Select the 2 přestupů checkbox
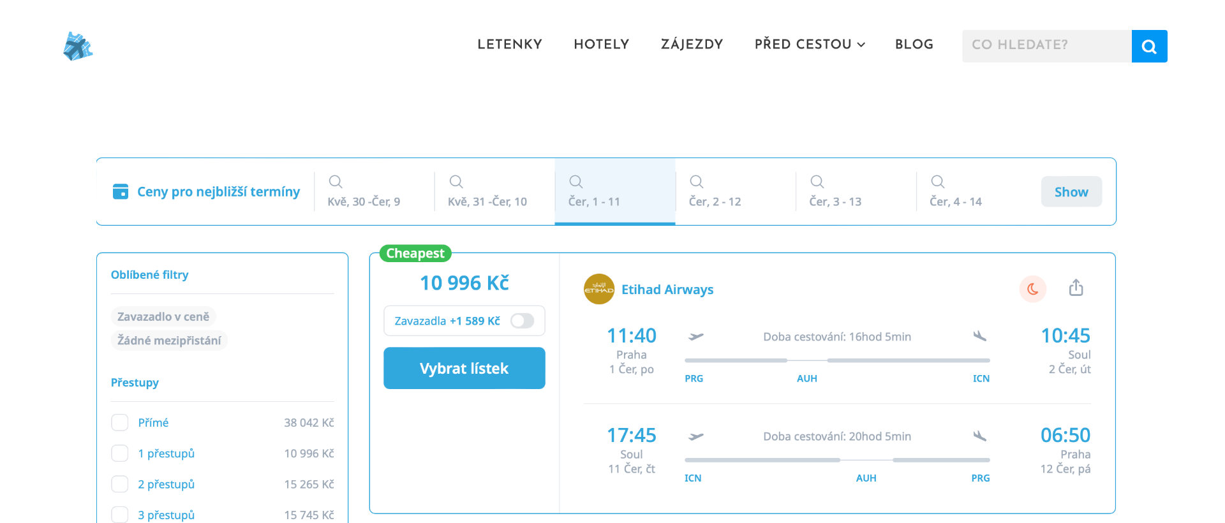This screenshot has height=523, width=1225. [120, 484]
